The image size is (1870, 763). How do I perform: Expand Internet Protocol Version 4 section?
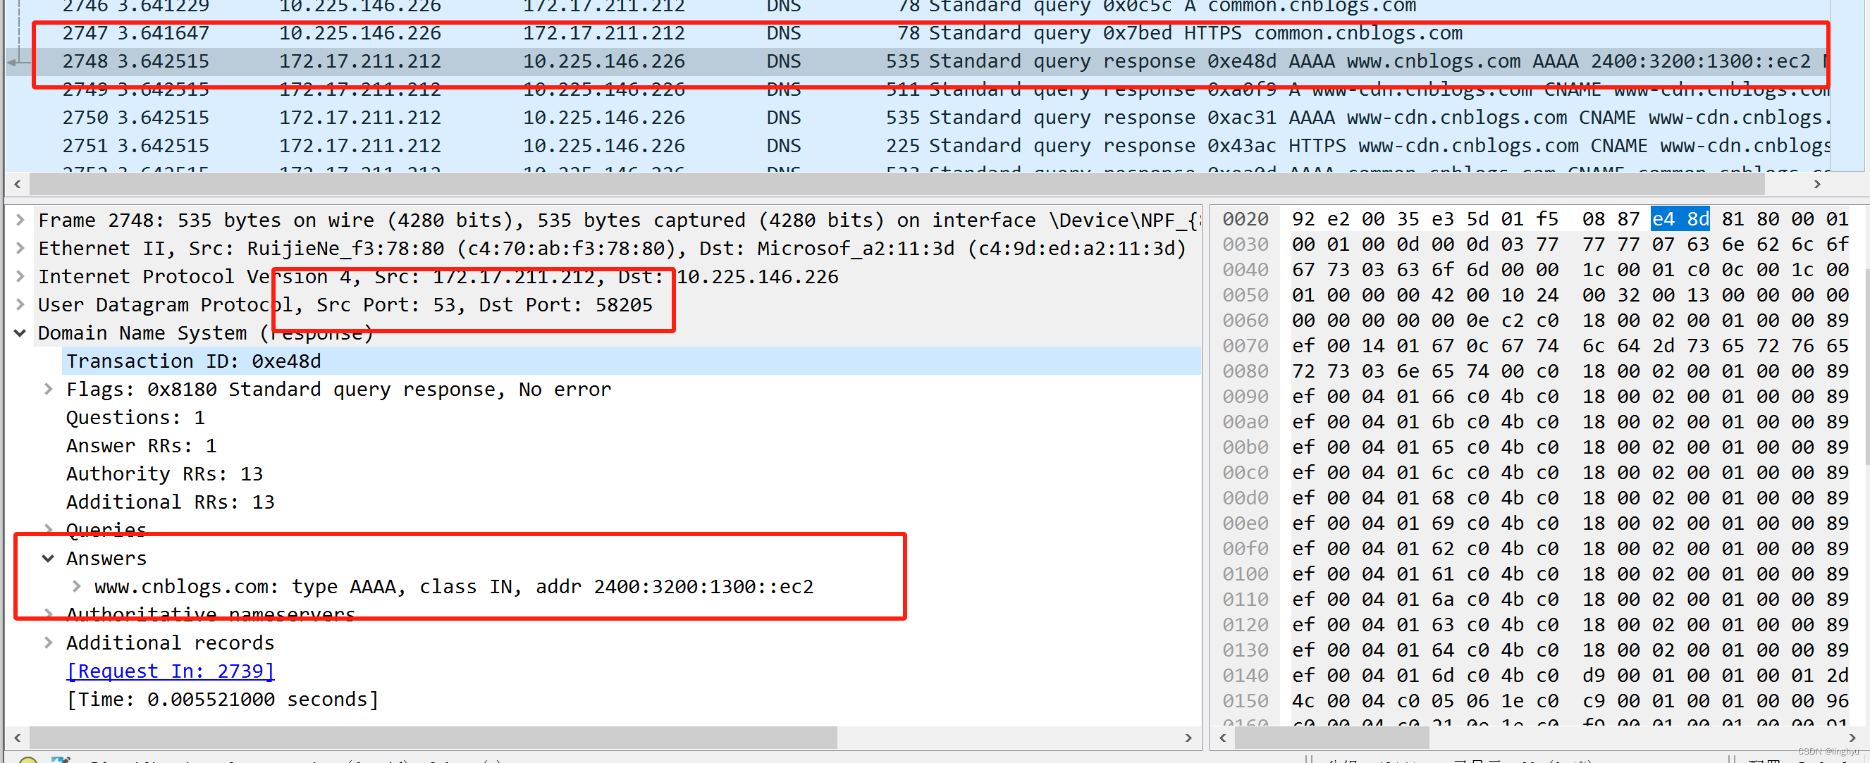20,276
